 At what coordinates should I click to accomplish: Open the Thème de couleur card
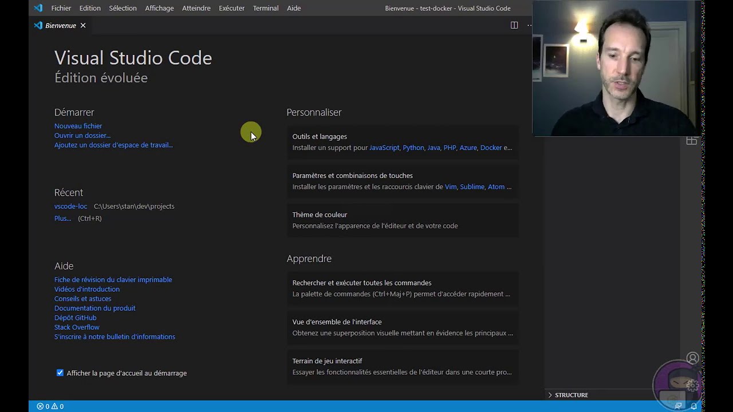tap(403, 220)
